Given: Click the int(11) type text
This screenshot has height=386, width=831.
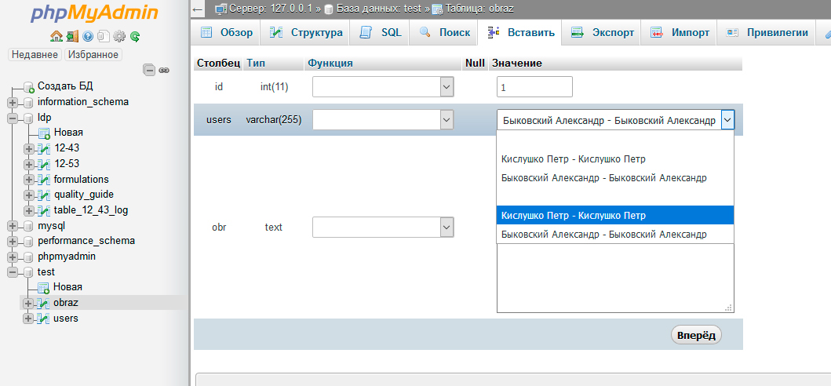Looking at the screenshot, I should tap(274, 87).
